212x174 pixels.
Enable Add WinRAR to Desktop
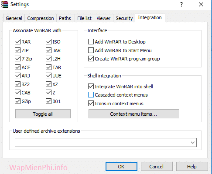coord(91,42)
